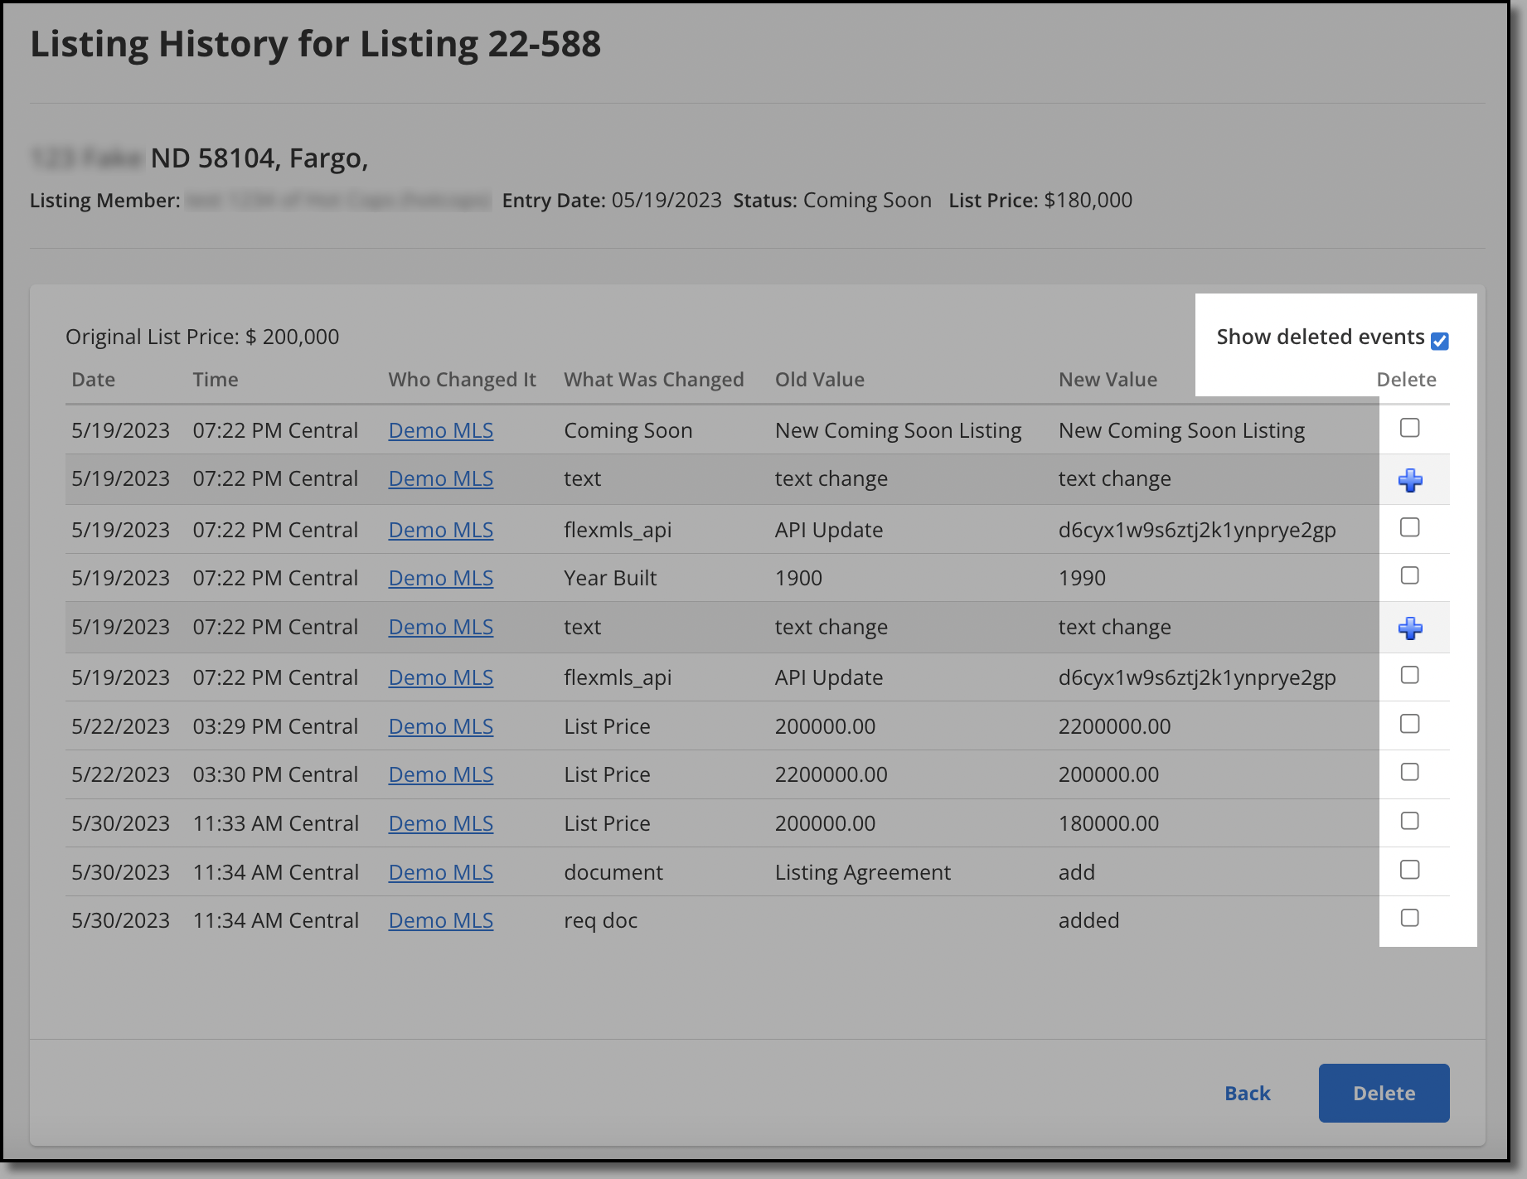This screenshot has width=1527, height=1179.
Task: Select the 180000.00 new value cell
Action: point(1108,823)
